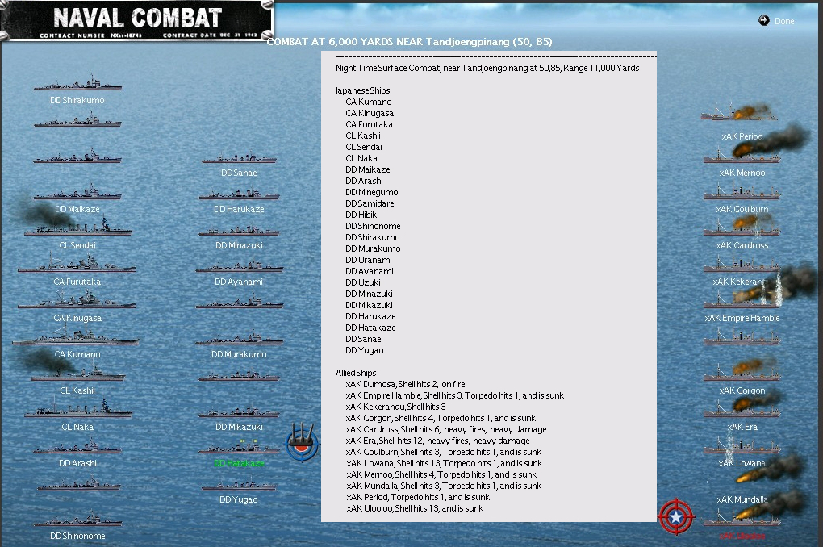
Task: Click the xAK Era Shell hits 12 line
Action: 438,441
